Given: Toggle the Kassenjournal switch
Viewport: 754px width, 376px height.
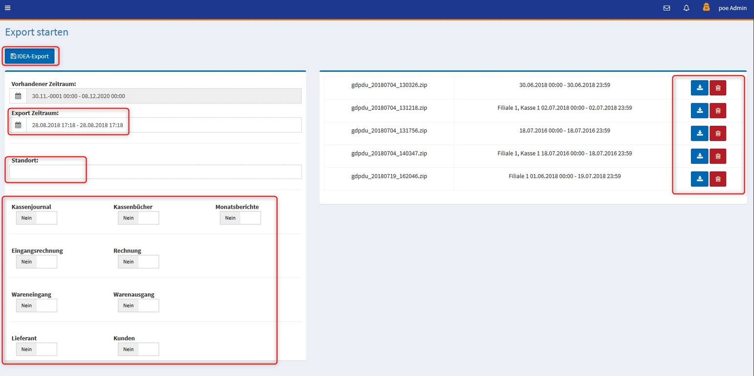Looking at the screenshot, I should (x=37, y=218).
